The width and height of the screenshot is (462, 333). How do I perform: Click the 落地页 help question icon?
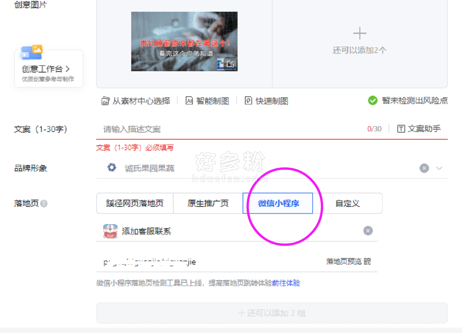[x=44, y=203]
